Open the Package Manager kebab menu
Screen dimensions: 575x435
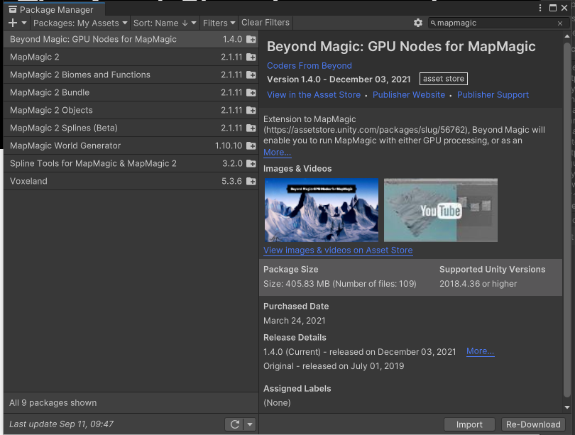(x=540, y=8)
